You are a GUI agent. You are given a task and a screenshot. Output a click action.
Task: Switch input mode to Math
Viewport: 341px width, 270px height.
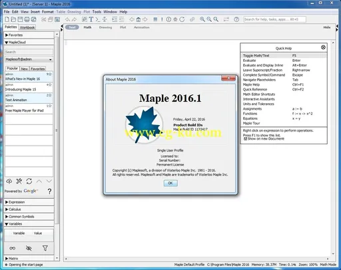click(x=87, y=27)
